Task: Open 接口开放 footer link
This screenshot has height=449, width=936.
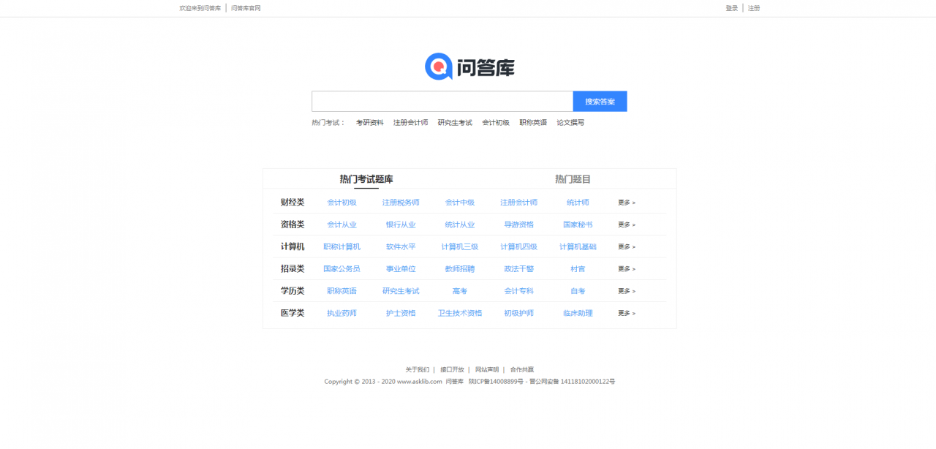Action: point(452,369)
